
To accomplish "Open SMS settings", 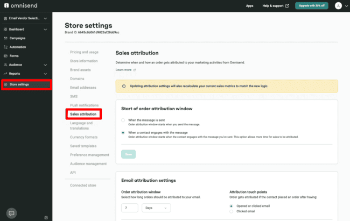I will click(74, 96).
